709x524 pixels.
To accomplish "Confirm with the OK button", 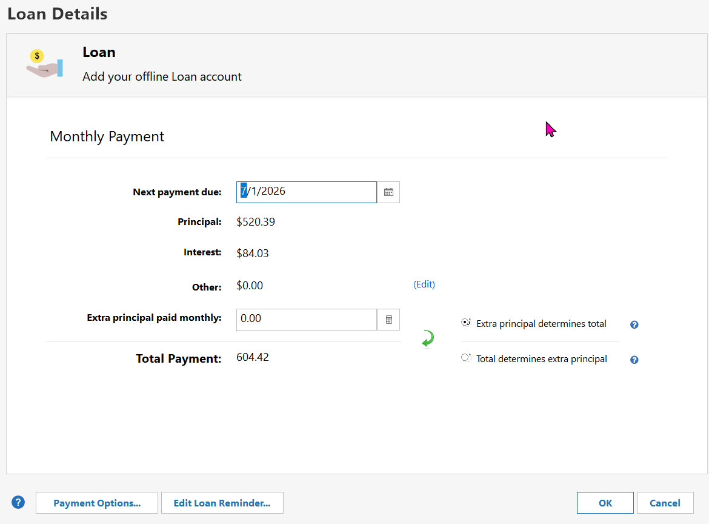I will pyautogui.click(x=605, y=503).
